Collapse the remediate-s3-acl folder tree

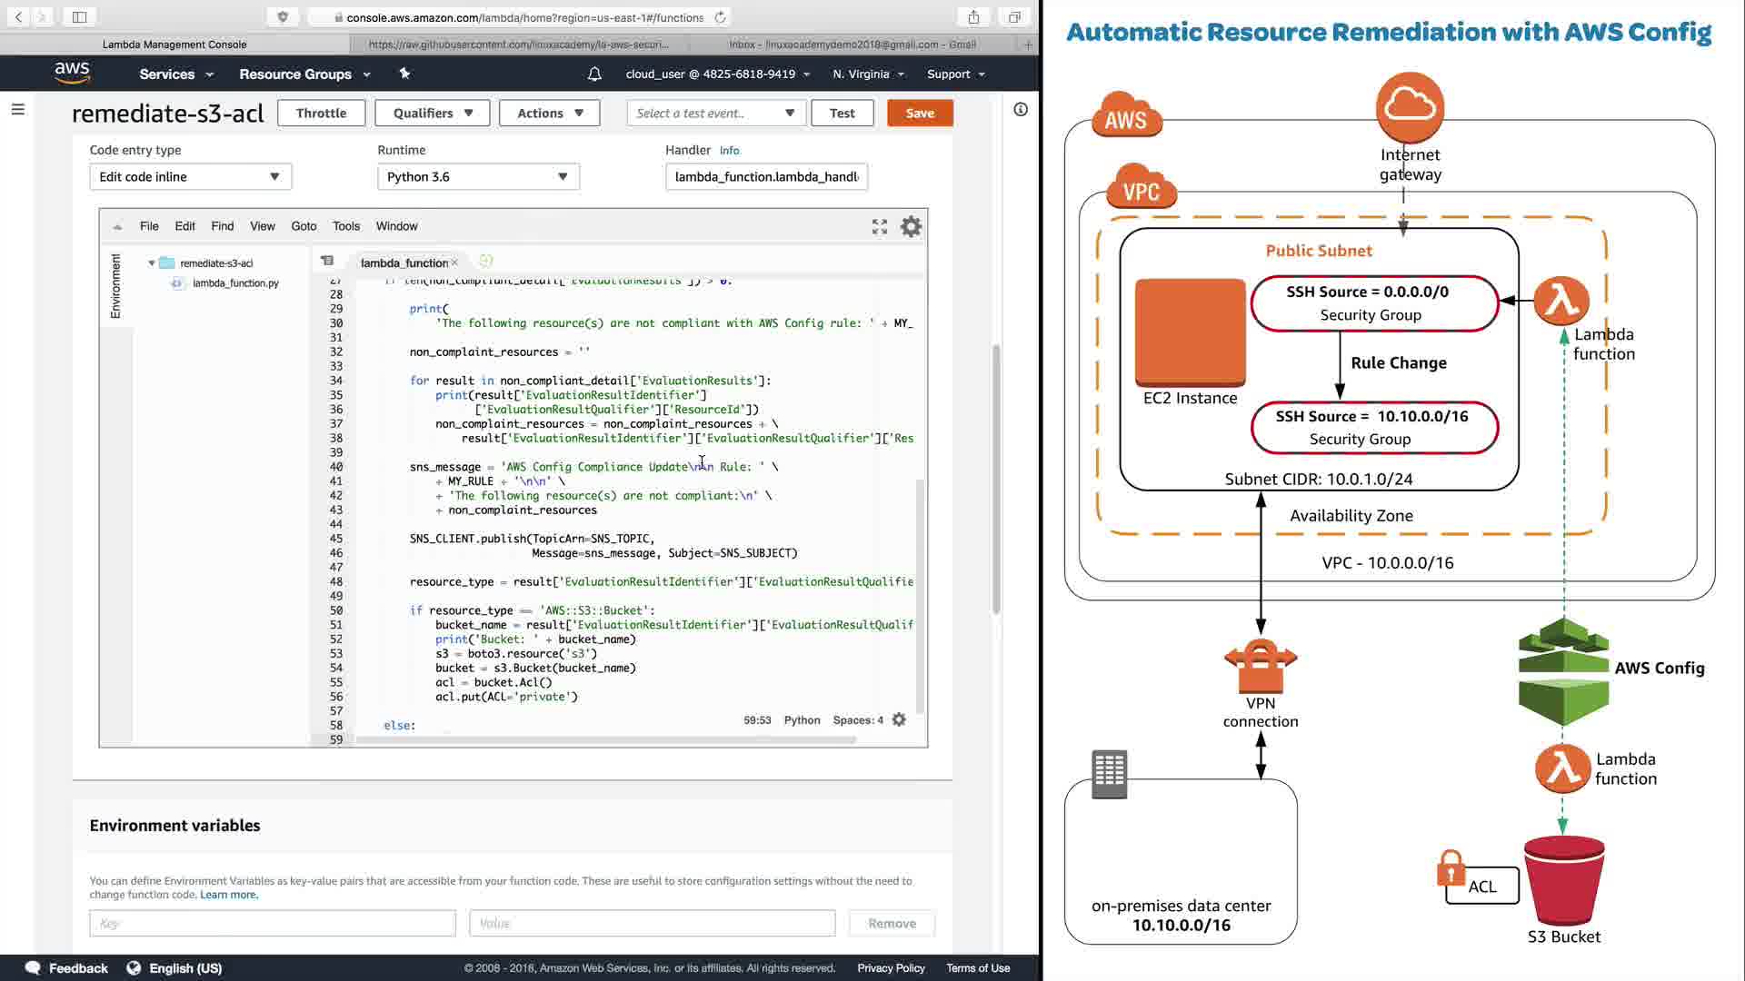click(x=152, y=263)
